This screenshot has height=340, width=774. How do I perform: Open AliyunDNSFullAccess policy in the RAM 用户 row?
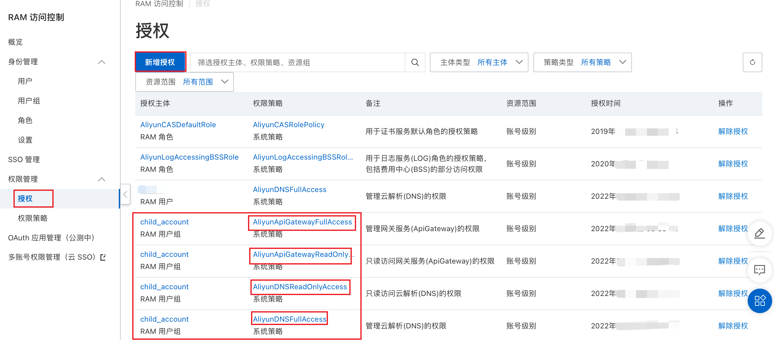point(290,190)
